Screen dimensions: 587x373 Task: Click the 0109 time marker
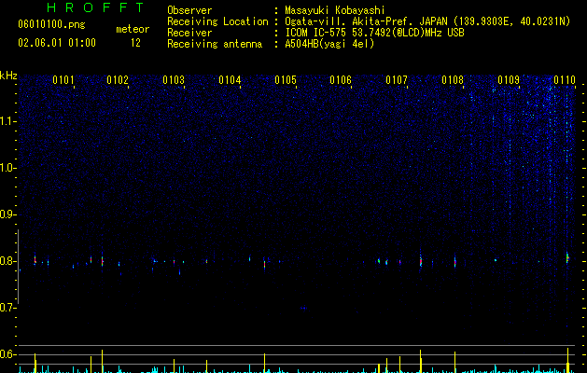tap(509, 80)
